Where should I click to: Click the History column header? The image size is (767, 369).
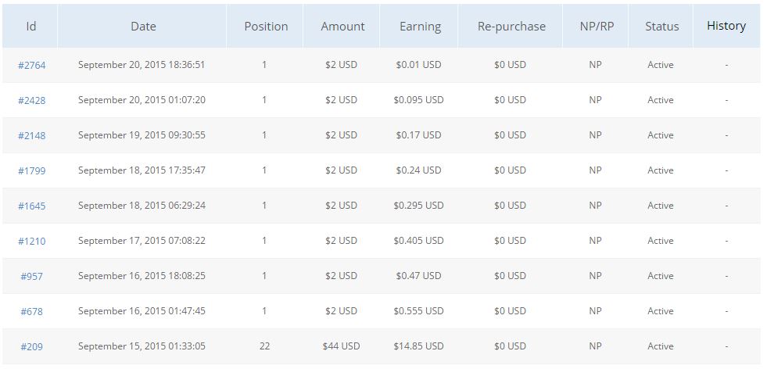click(x=726, y=26)
